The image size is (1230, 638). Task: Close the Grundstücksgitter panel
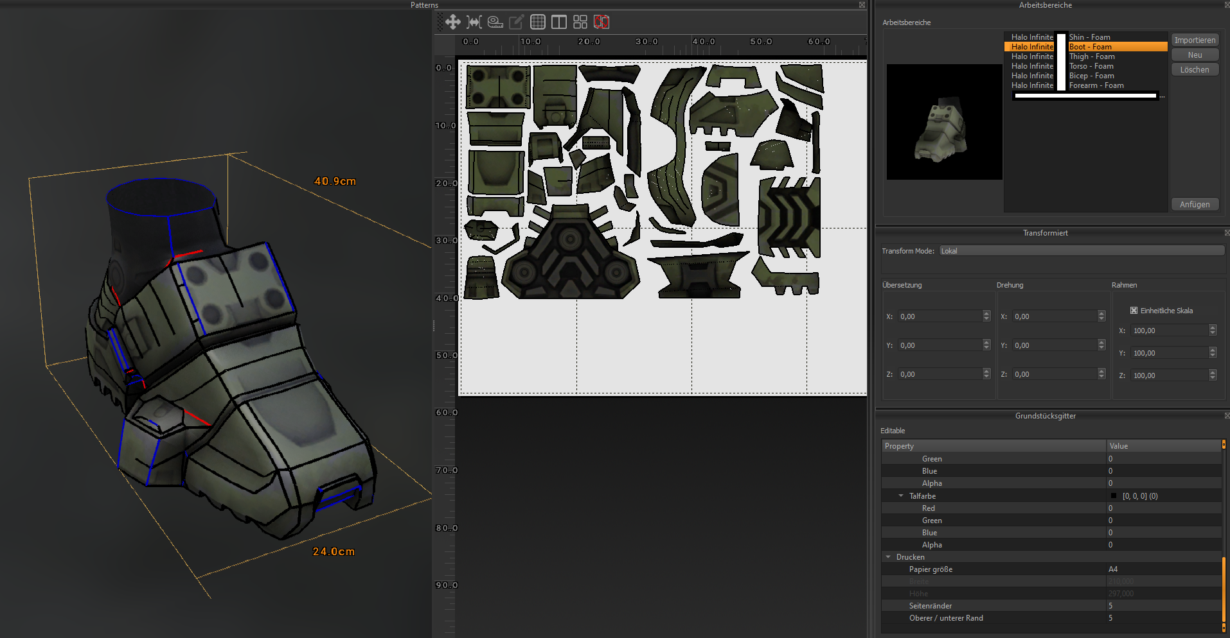(1227, 416)
